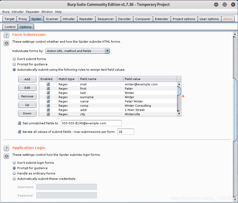Open the Help menu
Viewport: 238px width, 203px height.
(x=58, y=12)
